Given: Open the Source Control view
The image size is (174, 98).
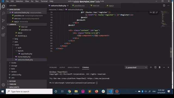Looking at the screenshot, I should (3, 20).
